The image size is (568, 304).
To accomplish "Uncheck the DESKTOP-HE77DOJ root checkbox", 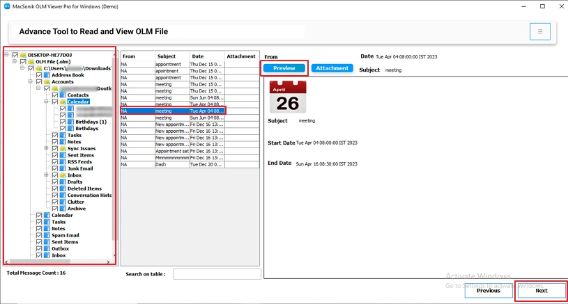I will tap(15, 55).
